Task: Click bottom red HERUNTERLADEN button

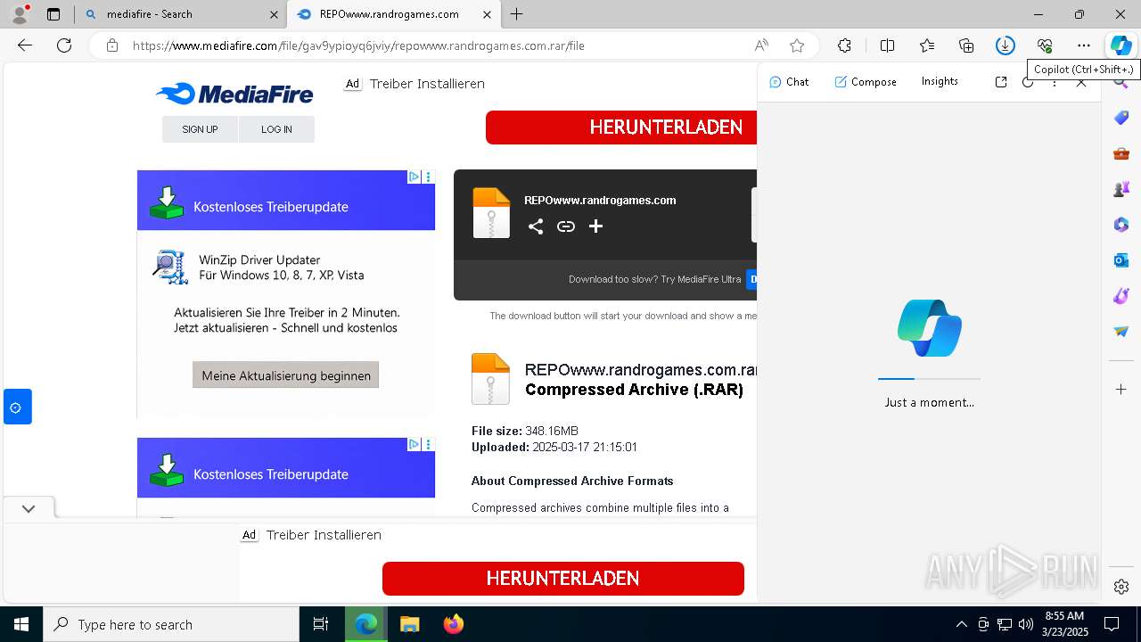Action: [563, 579]
